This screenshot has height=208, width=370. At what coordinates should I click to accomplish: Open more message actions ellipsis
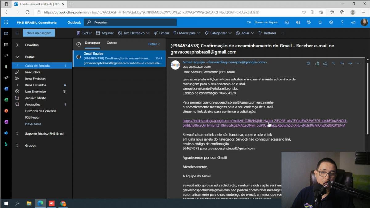tap(359, 63)
